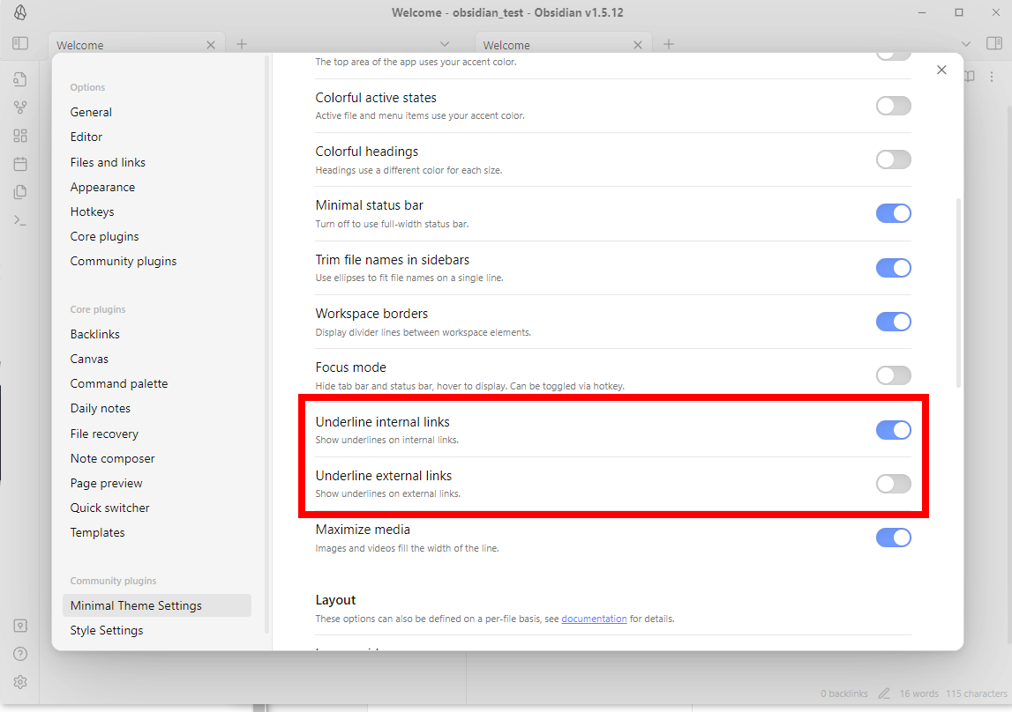Toggle the right sidebar collapse icon
This screenshot has width=1012, height=712.
[994, 44]
